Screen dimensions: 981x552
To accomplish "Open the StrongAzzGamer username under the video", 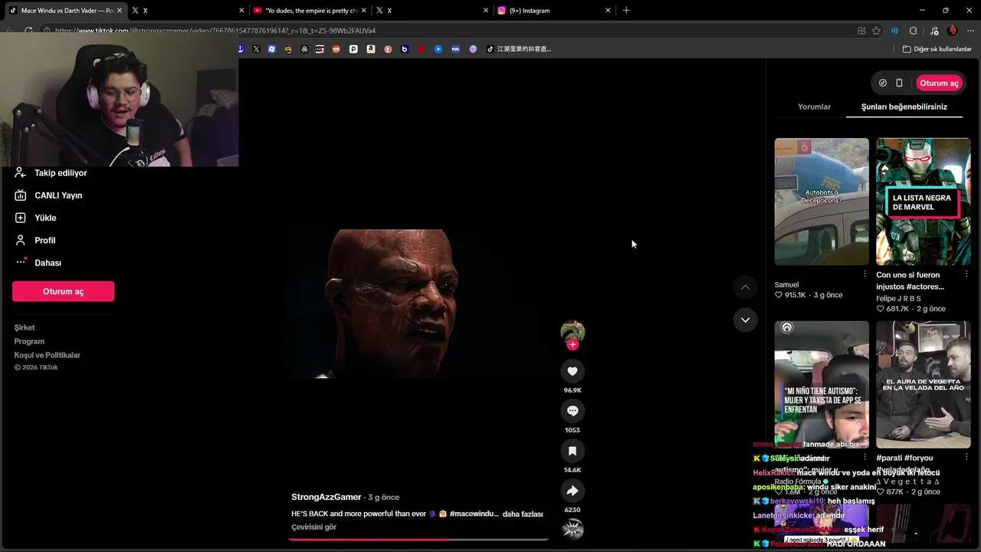I will [x=326, y=497].
